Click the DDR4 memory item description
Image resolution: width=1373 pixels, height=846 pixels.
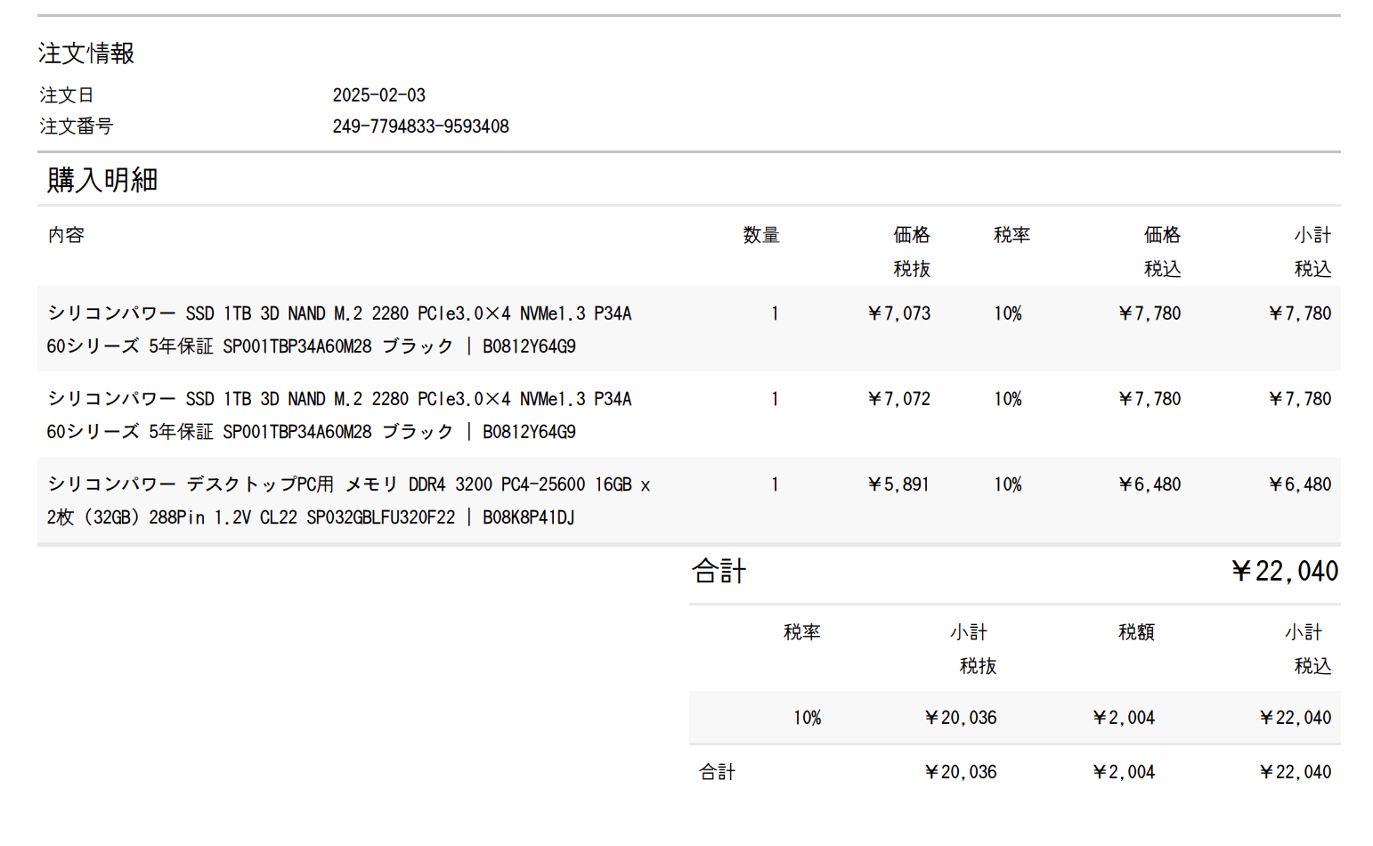348,500
